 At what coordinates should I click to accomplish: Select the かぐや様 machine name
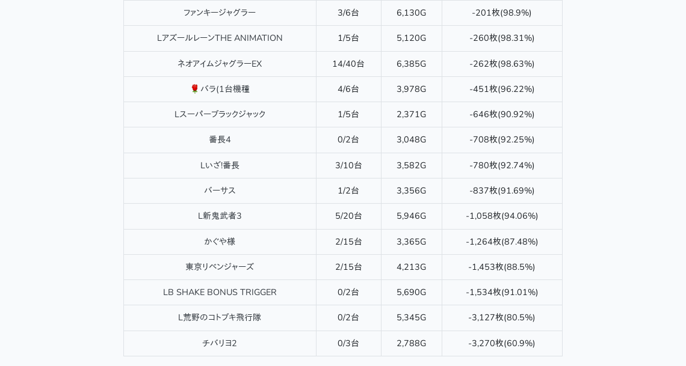coord(220,242)
